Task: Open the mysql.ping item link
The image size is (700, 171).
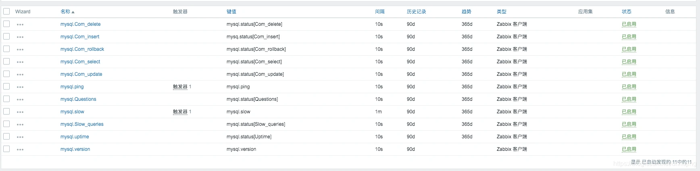Action: click(x=72, y=87)
